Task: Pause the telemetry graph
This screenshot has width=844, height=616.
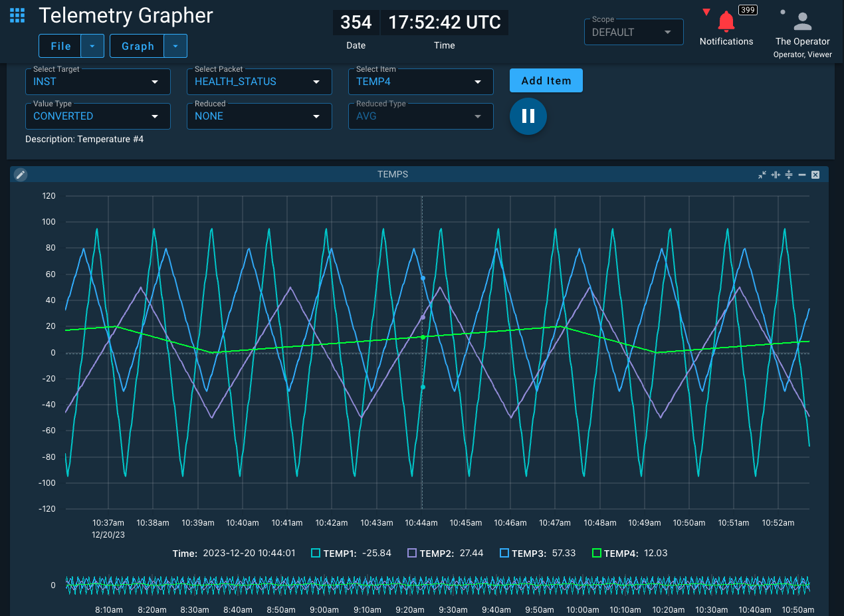Action: 528,116
